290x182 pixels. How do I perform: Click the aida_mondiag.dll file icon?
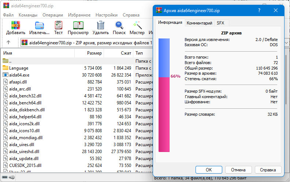coord(5,138)
